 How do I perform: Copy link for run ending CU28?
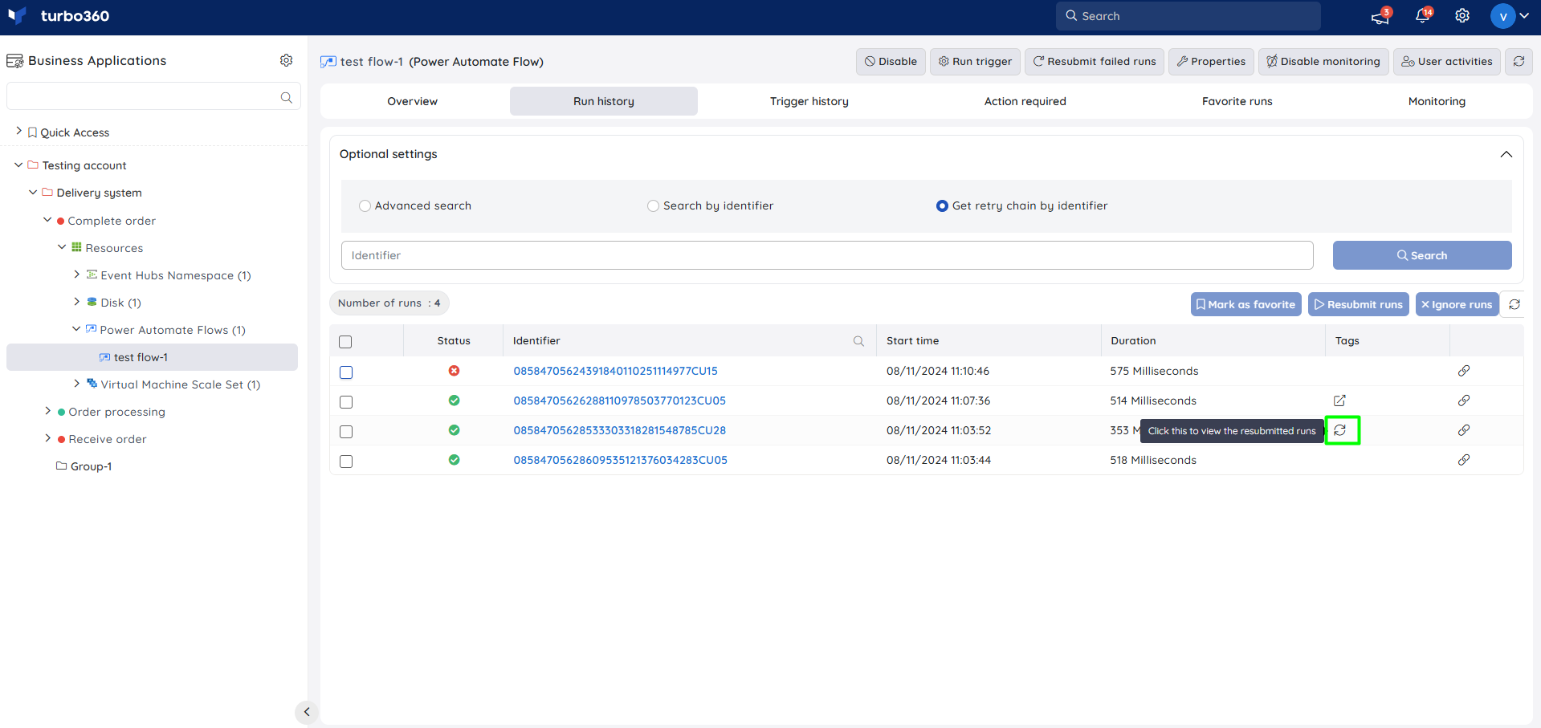coord(1464,430)
